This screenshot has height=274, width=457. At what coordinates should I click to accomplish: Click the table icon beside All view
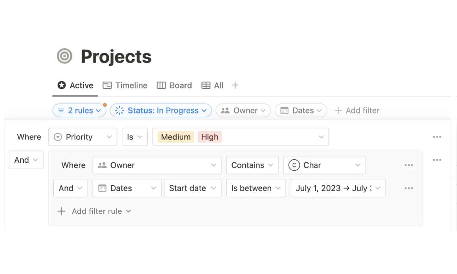coord(206,85)
